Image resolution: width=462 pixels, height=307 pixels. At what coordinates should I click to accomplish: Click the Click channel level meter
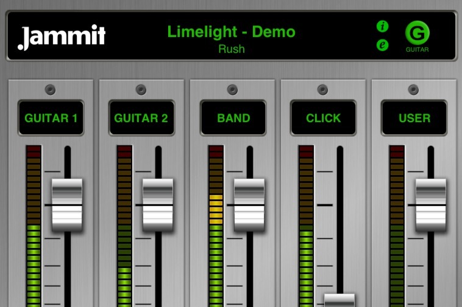pyautogui.click(x=306, y=226)
